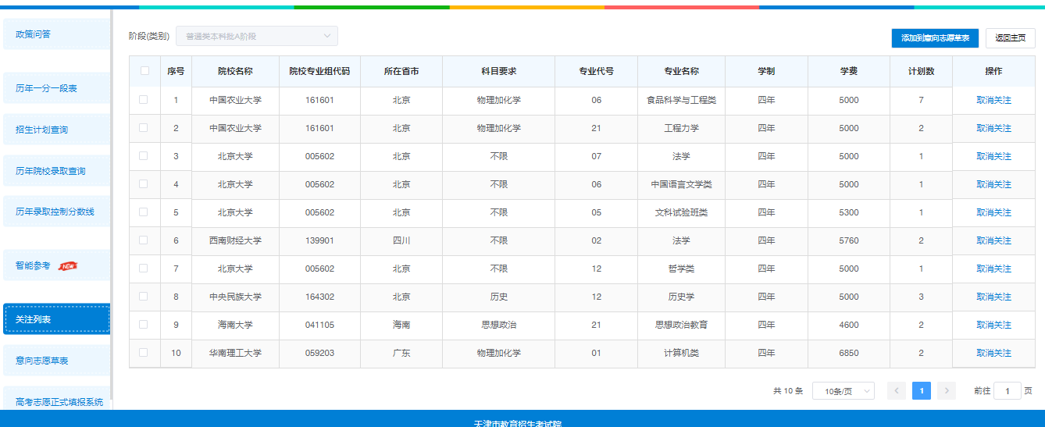Open 政策问答 in the sidebar
Image resolution: width=1045 pixels, height=427 pixels.
[x=56, y=34]
